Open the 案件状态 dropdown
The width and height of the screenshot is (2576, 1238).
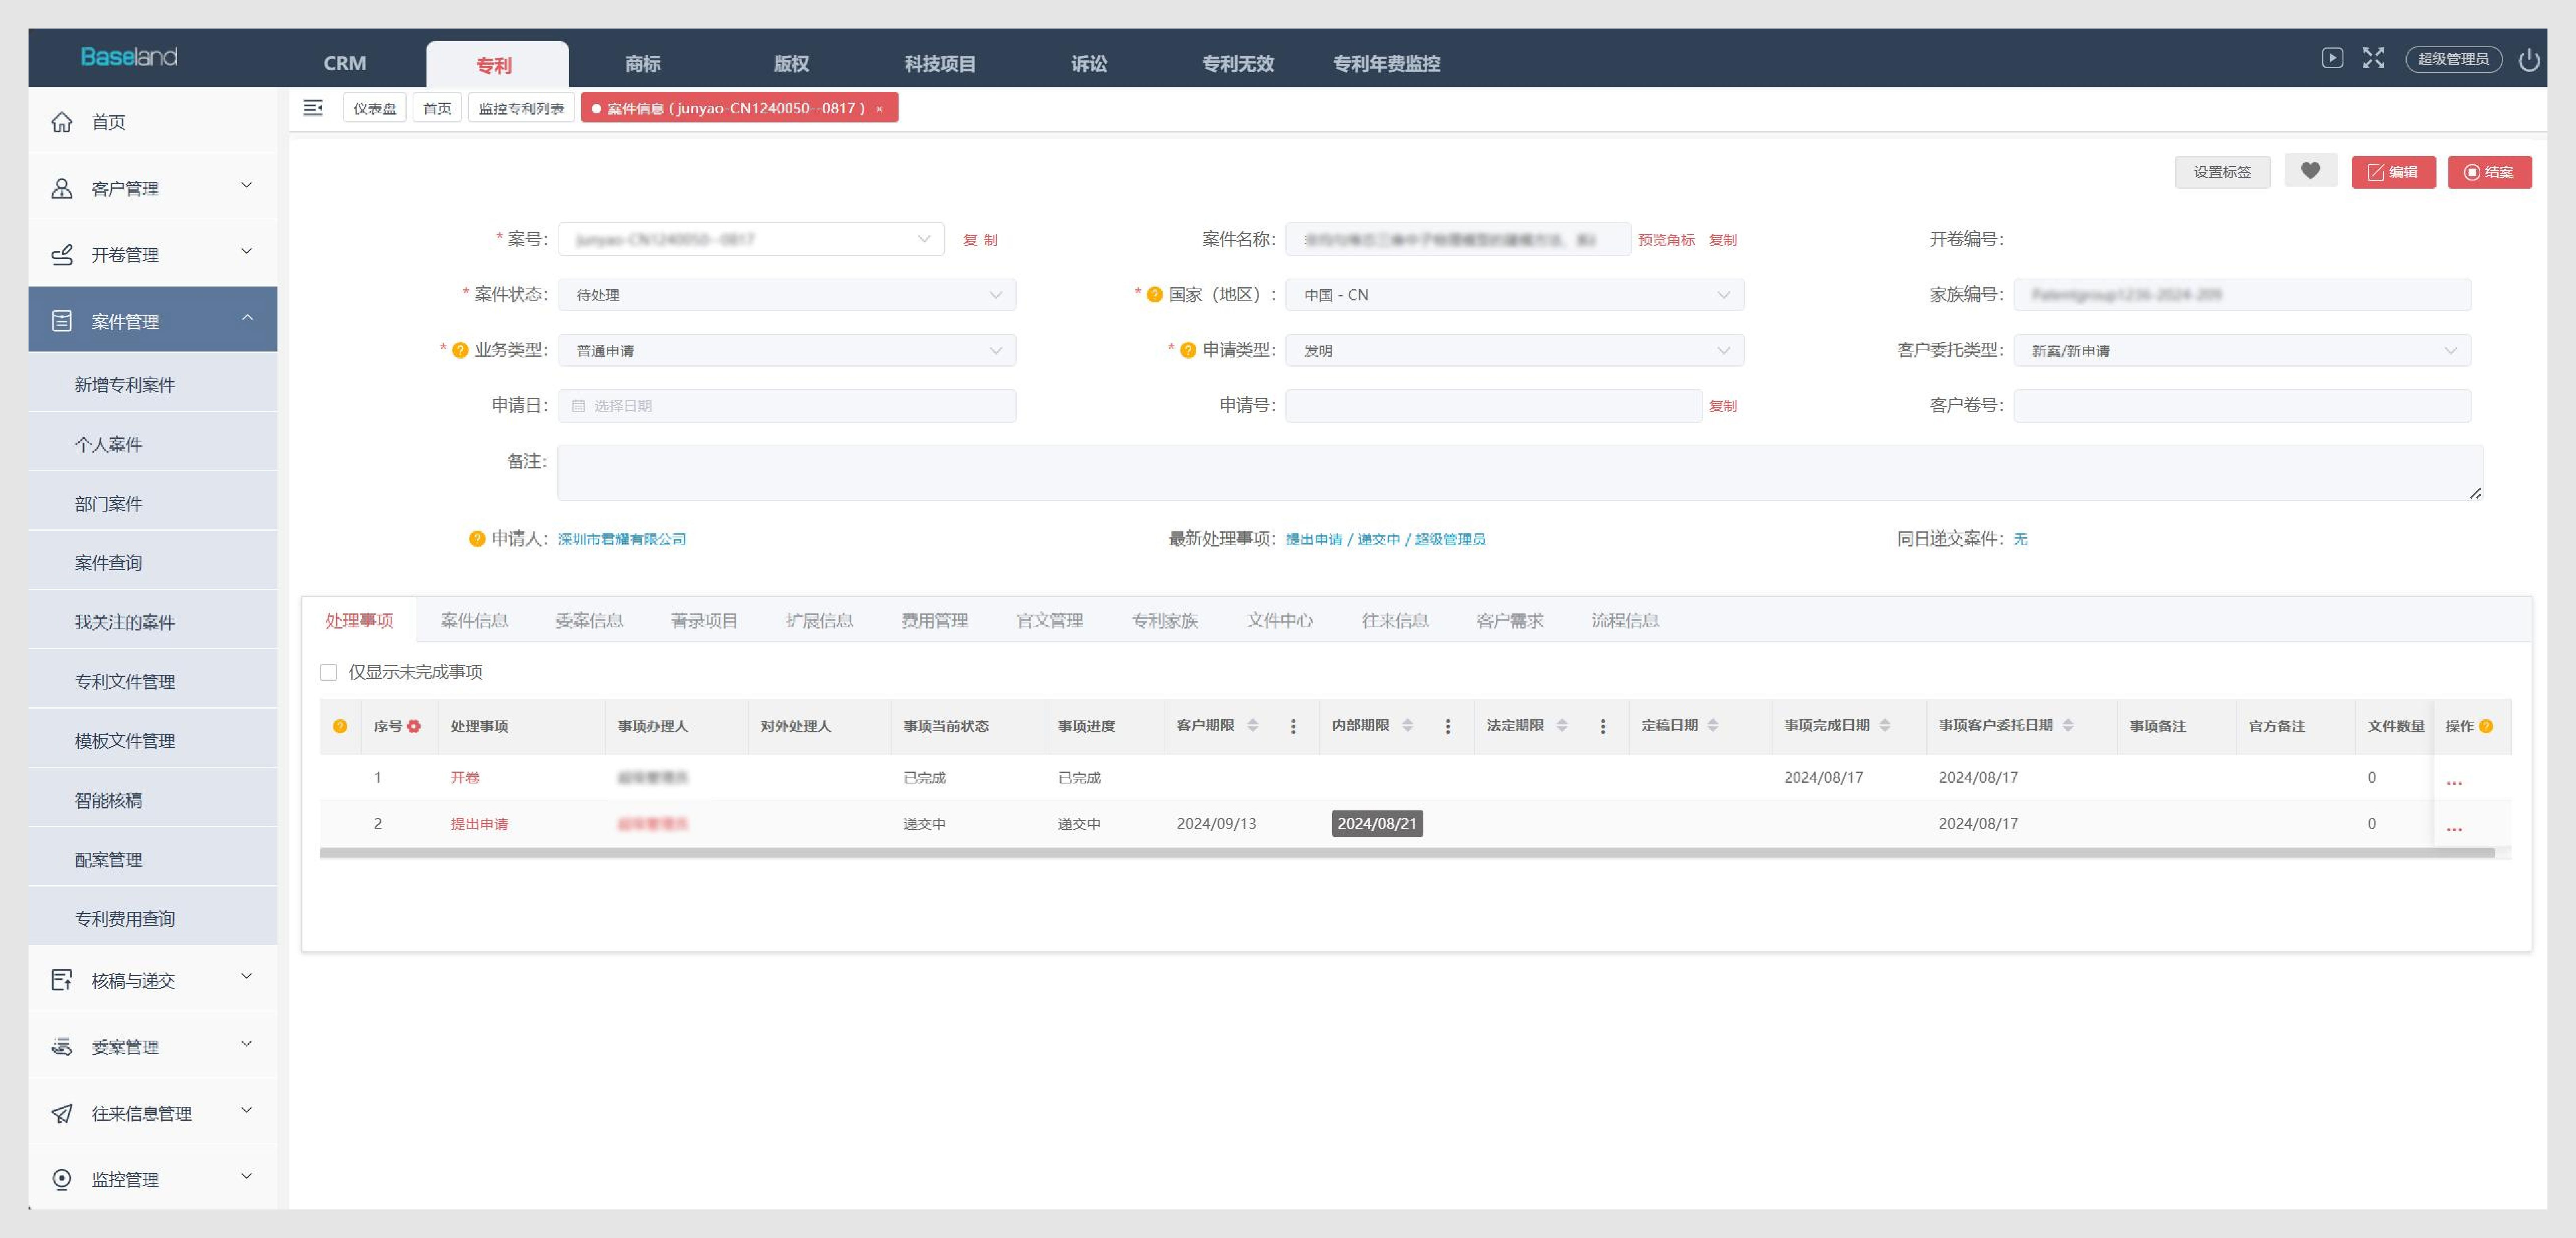coord(787,295)
